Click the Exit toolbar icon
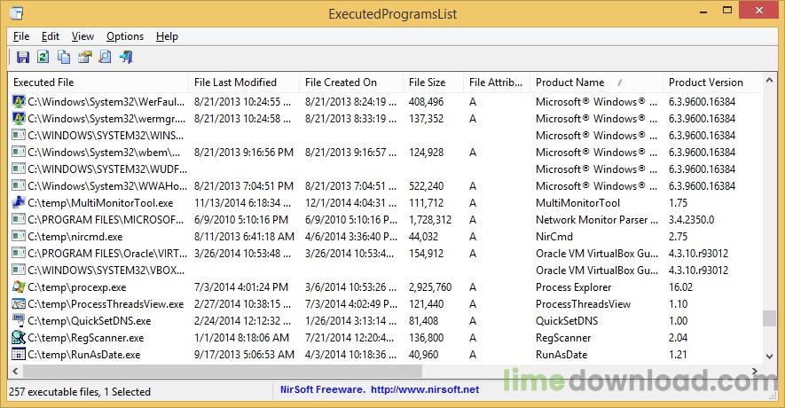The width and height of the screenshot is (785, 408). [126, 57]
